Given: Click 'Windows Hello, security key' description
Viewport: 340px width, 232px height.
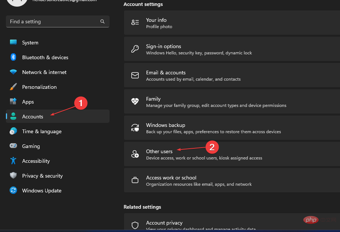Looking at the screenshot, I should pos(199,53).
